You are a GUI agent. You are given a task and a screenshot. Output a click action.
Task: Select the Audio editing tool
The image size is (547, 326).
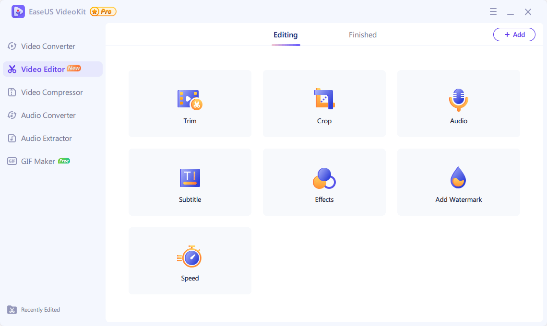coord(458,103)
